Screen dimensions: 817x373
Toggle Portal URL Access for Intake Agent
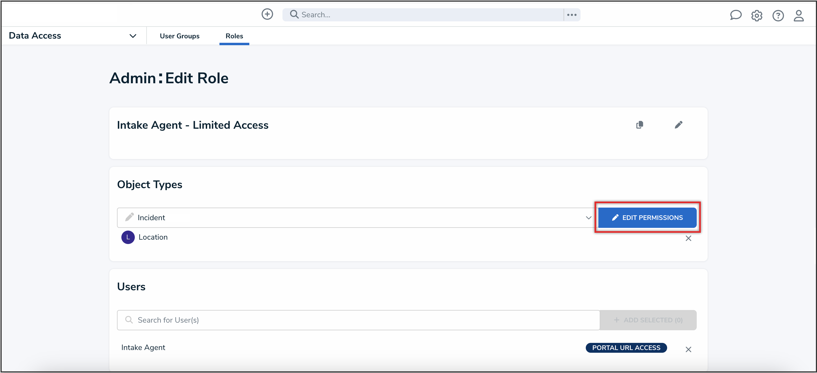pos(626,348)
